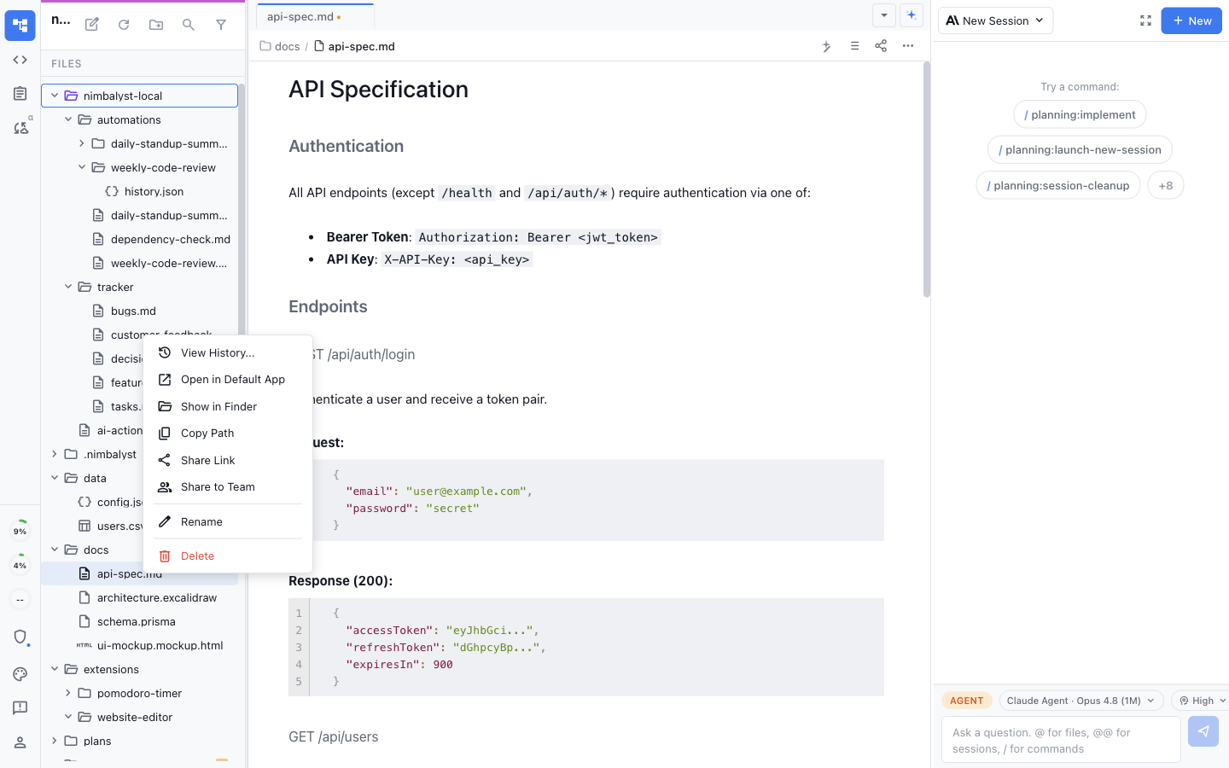Click Show in Finder menu entry
This screenshot has width=1229, height=768.
[x=228, y=406]
